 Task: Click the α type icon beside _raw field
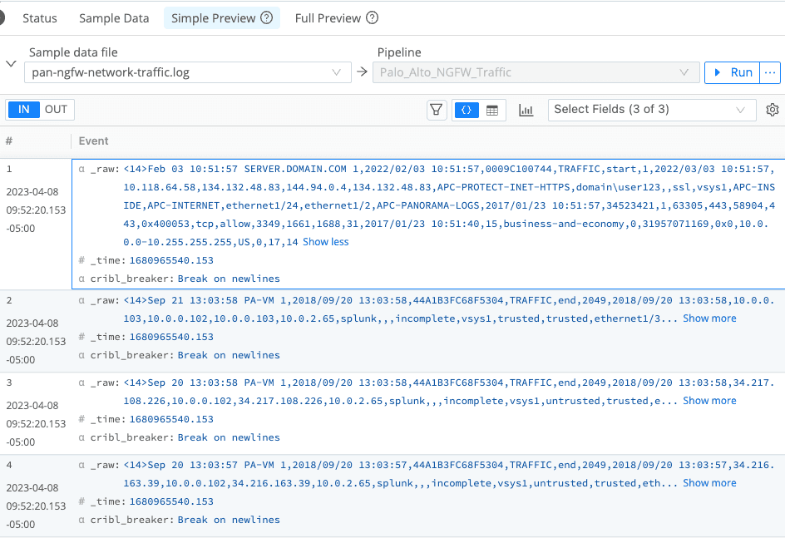click(81, 168)
